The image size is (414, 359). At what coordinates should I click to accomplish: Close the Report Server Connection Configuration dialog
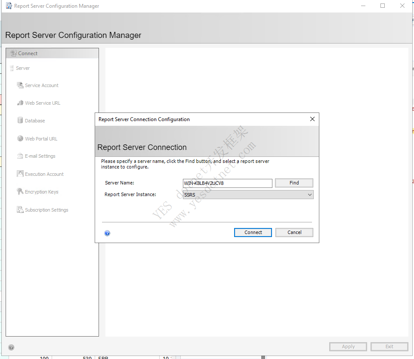tap(312, 119)
